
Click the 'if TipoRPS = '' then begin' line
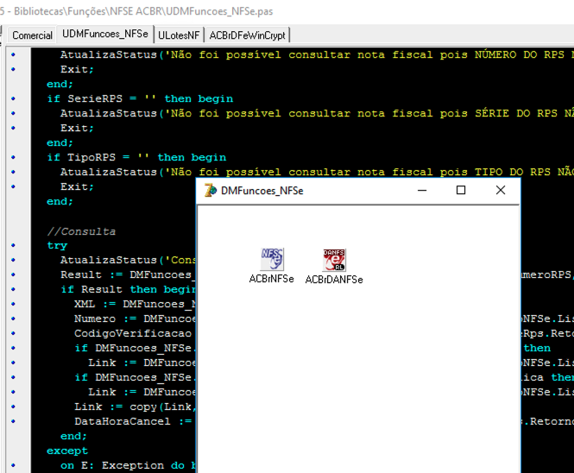[136, 157]
